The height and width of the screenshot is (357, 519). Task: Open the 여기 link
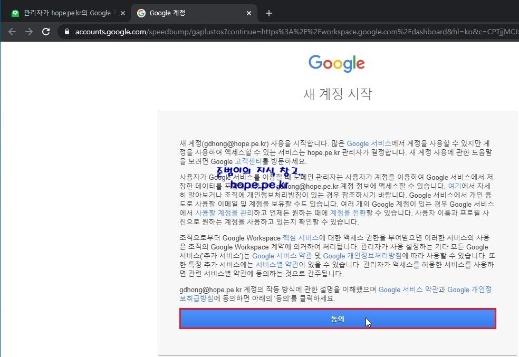tap(455, 186)
